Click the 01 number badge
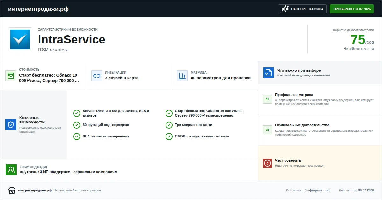The height and width of the screenshot is (200, 382). (x=267, y=99)
